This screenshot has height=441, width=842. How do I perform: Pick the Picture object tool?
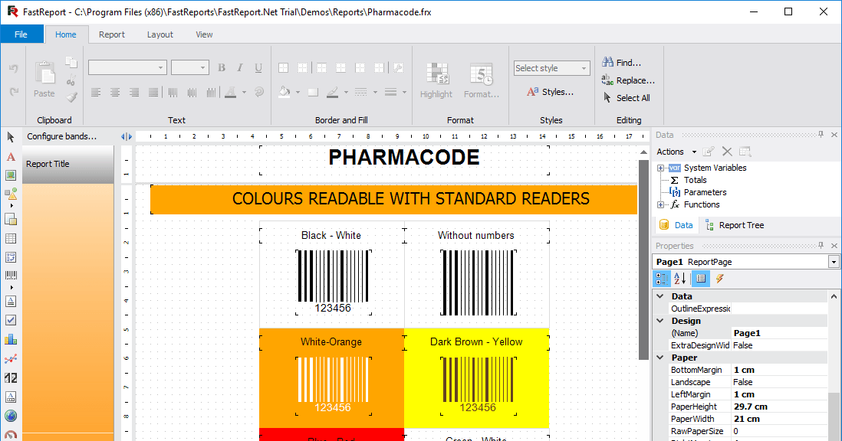11,175
